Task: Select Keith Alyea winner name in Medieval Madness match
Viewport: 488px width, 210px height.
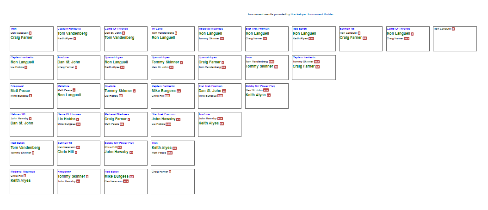Action: [x=20, y=181]
